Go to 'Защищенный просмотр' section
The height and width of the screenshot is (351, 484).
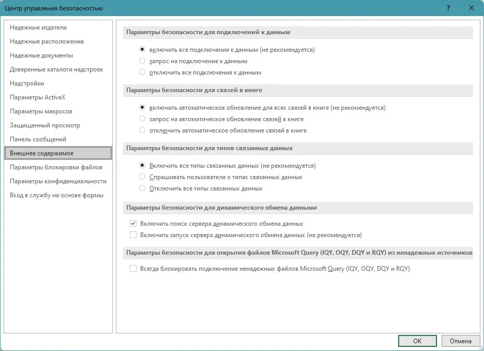click(x=45, y=125)
